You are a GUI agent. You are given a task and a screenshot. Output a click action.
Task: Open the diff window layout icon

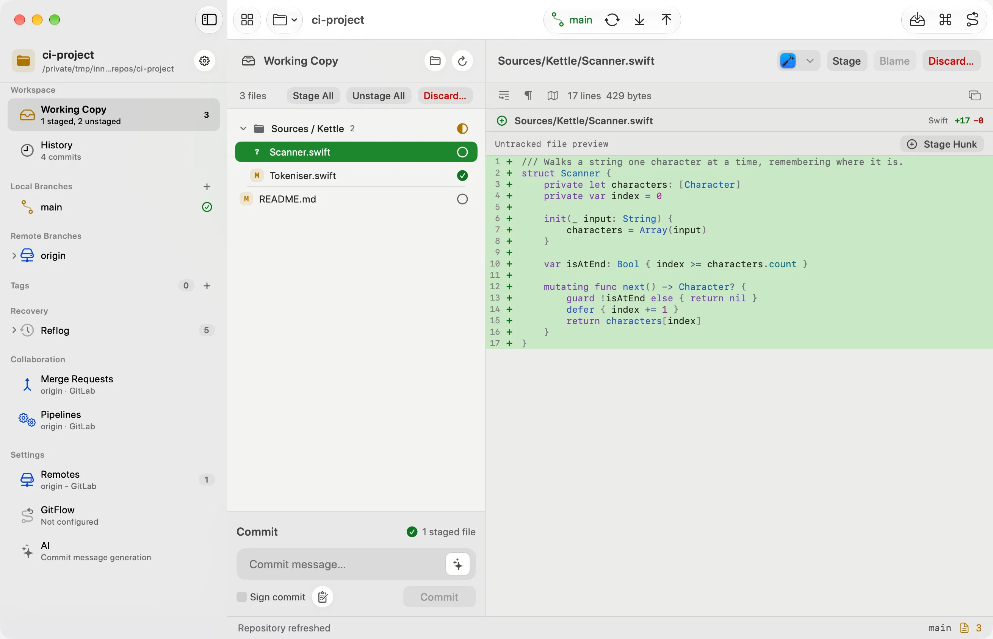(974, 96)
